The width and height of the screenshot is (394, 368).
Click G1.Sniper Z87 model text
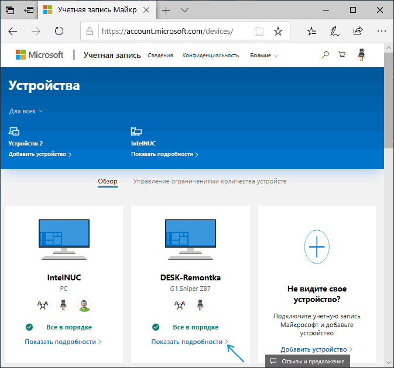[190, 289]
